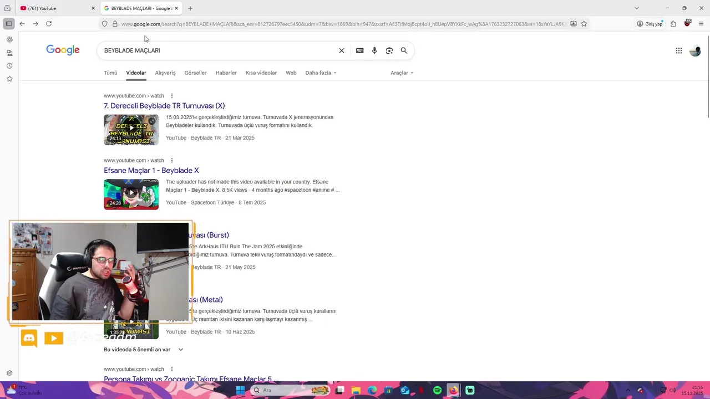Viewport: 710px width, 399px height.
Task: Close the (761) YouTube tab
Action: pos(93,8)
